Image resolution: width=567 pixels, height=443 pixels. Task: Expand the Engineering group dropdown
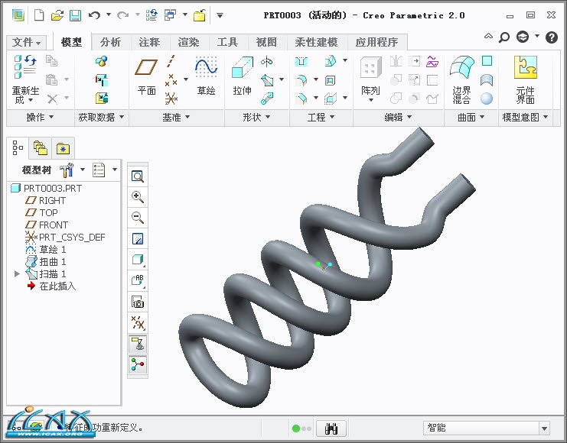[x=321, y=118]
